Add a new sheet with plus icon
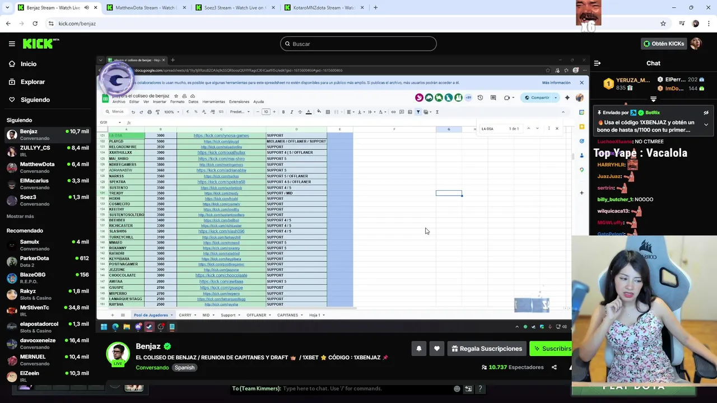This screenshot has width=717, height=403. 112,315
